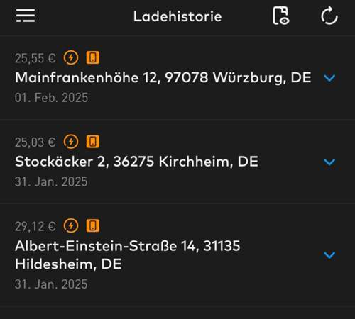Screen dimensions: 355x319
Task: Open the hamburger menu icon
Action: [x=26, y=16]
